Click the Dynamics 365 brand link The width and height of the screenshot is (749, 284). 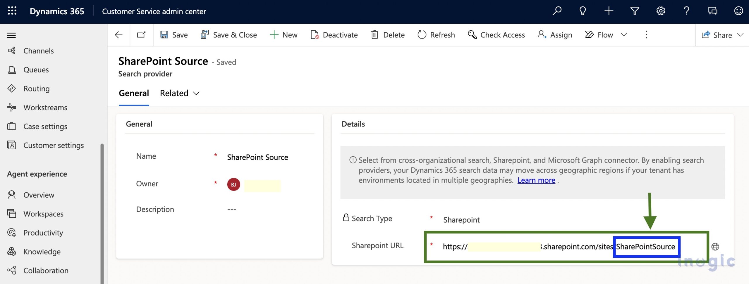click(x=57, y=11)
